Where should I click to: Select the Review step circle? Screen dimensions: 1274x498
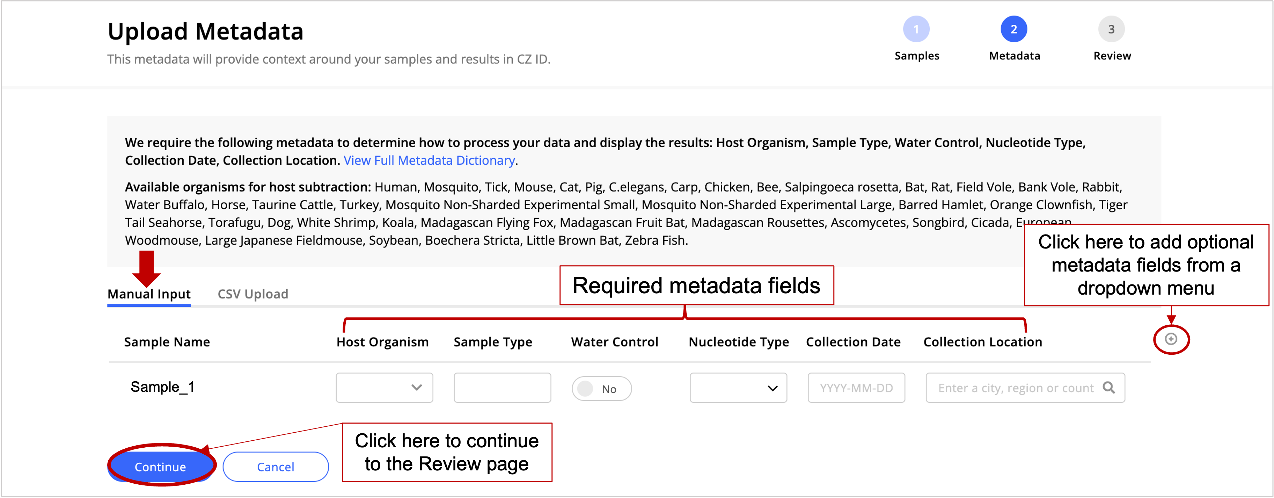click(x=1111, y=29)
